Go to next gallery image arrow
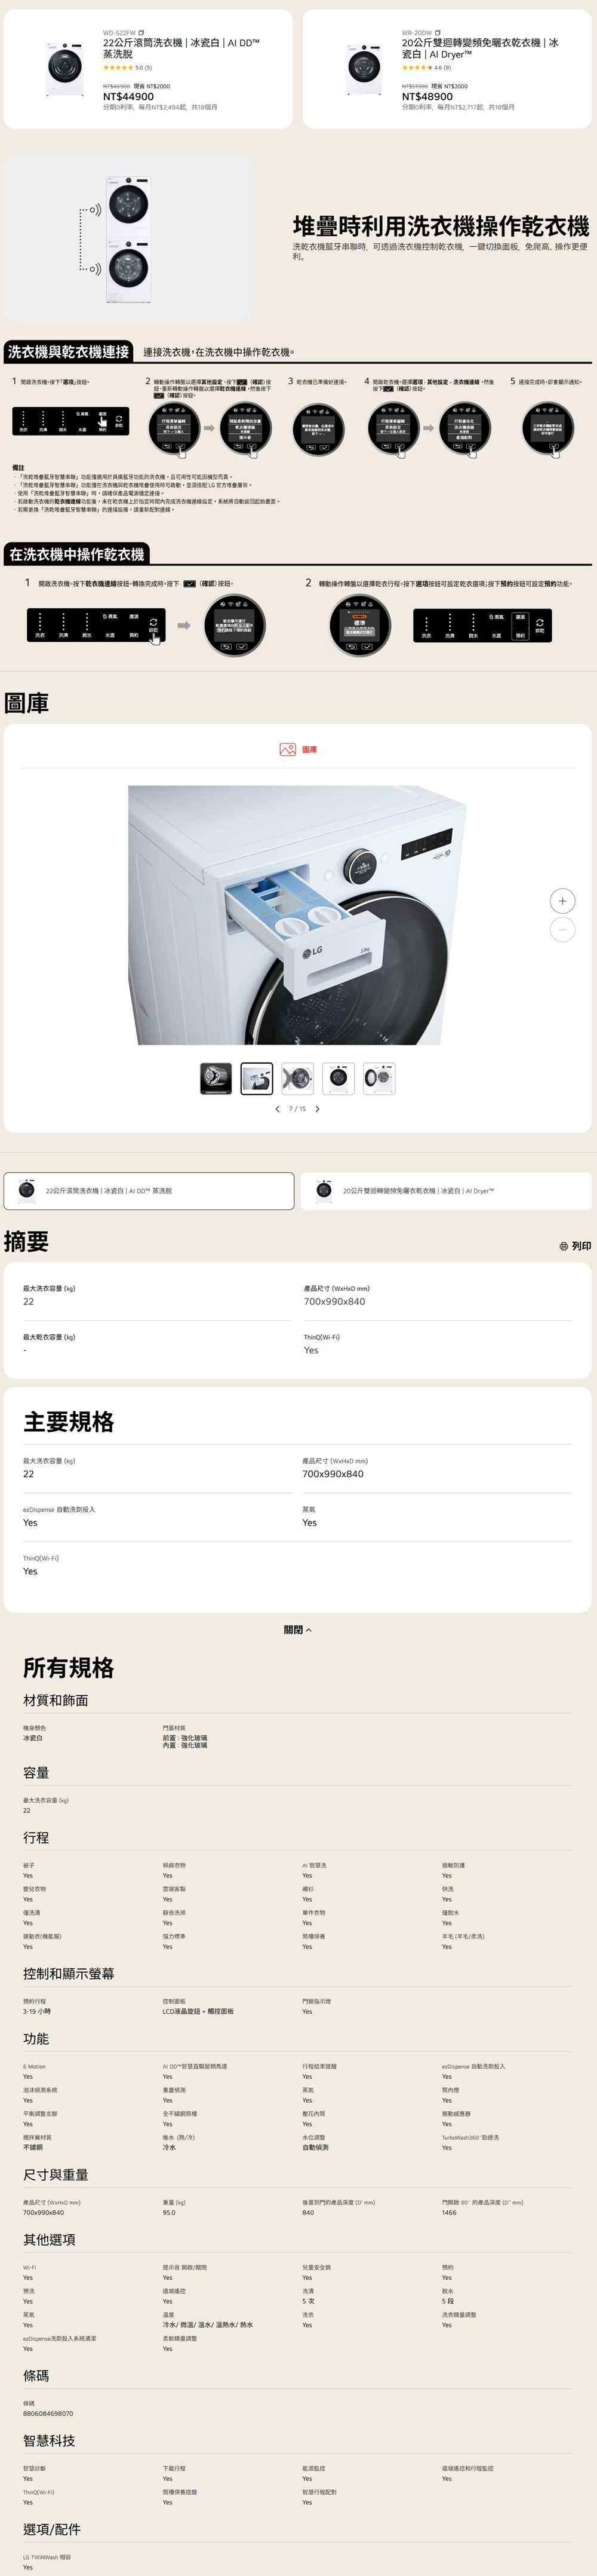597x2576 pixels. (318, 1109)
